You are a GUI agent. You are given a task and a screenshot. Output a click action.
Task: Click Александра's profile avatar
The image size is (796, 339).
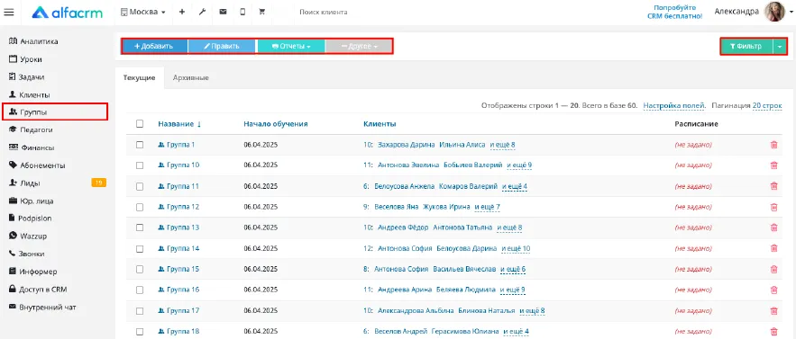[774, 12]
